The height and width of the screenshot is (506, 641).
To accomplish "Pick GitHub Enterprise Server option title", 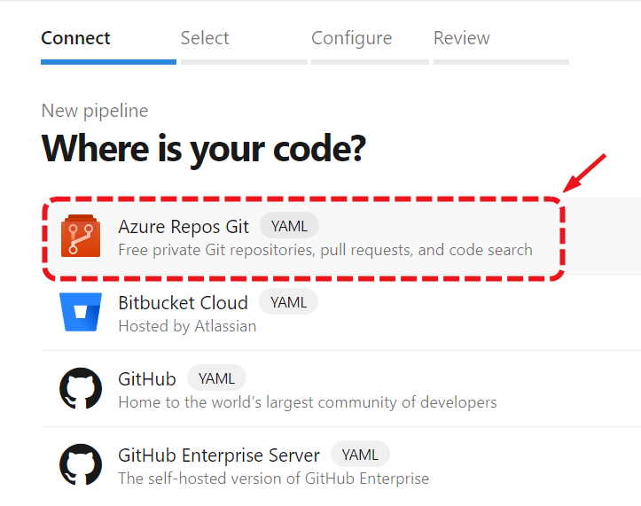I will pos(219,455).
